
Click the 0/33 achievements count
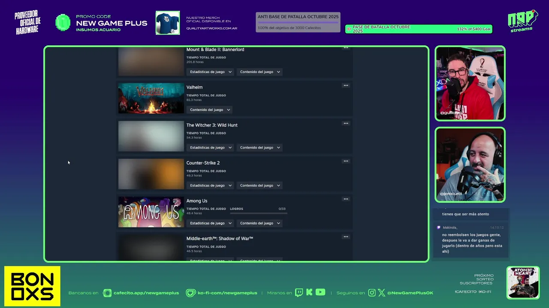click(282, 209)
